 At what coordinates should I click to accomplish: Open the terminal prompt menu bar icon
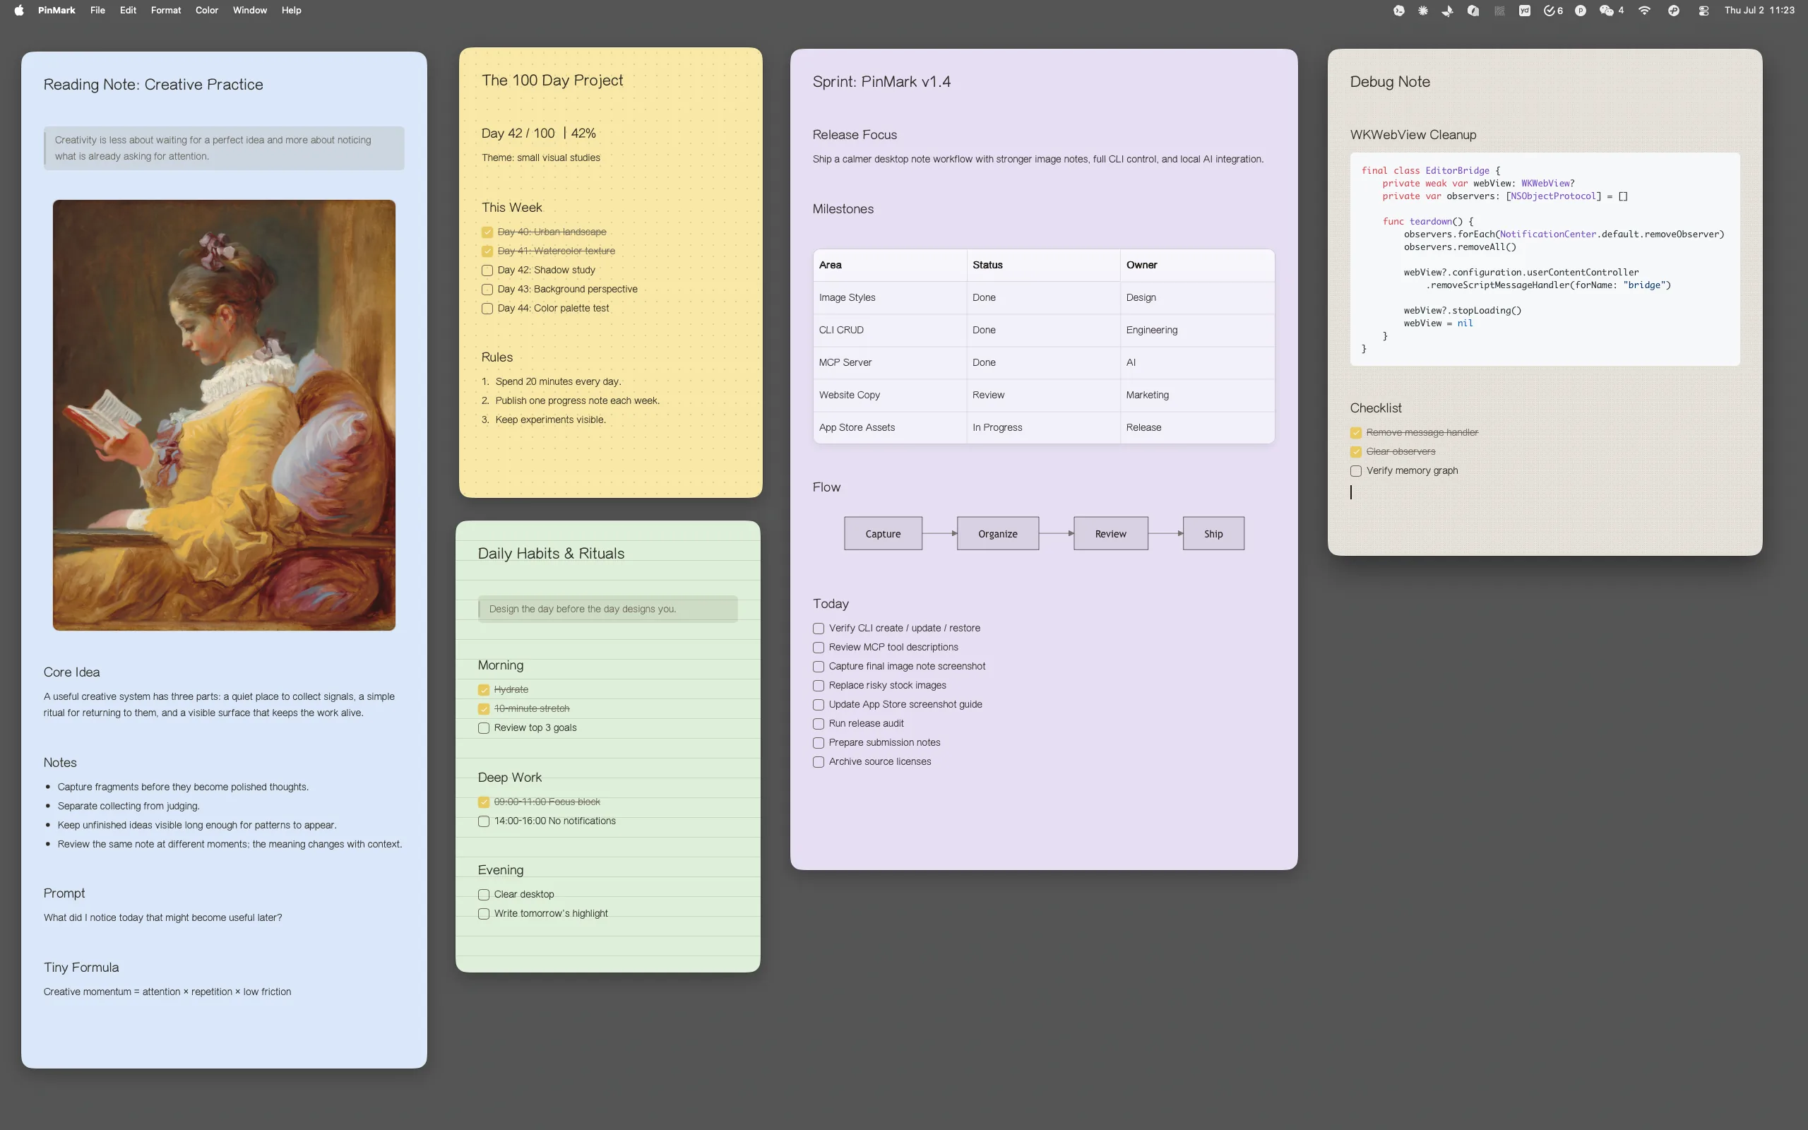coord(1398,11)
